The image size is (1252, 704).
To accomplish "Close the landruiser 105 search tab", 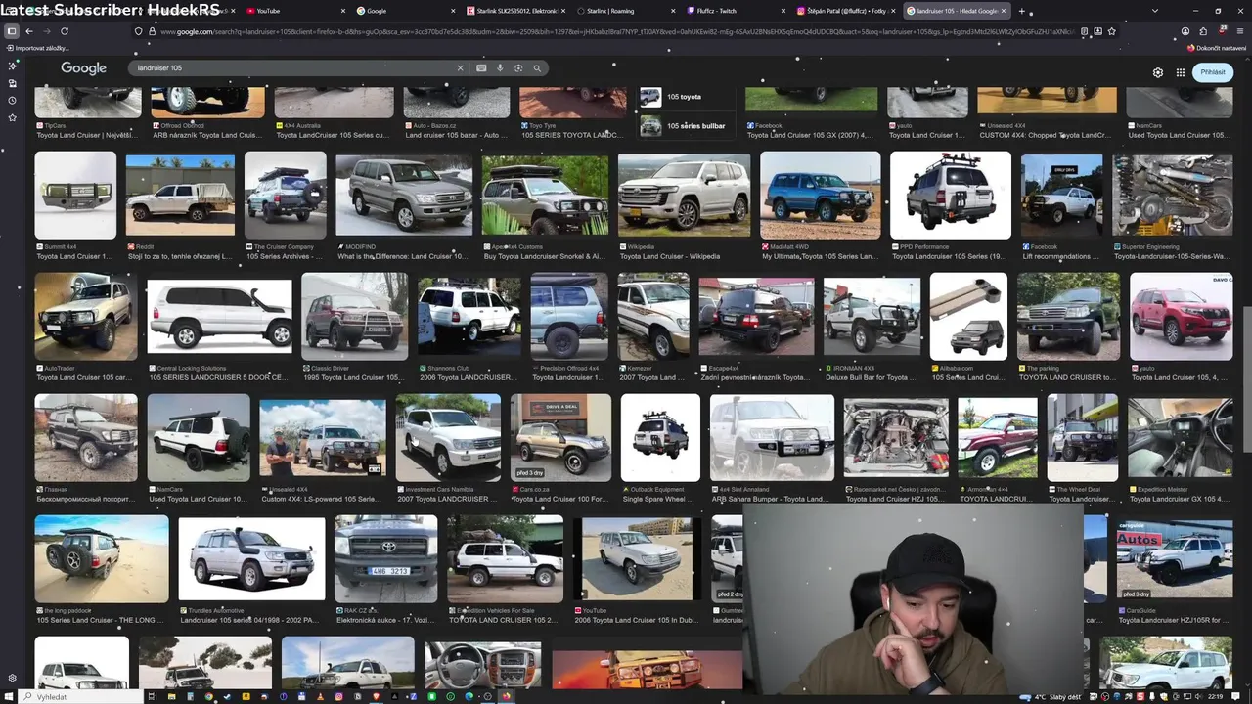I will click(1004, 11).
